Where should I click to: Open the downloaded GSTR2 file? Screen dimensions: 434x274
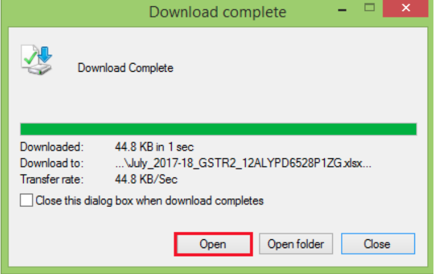(213, 244)
